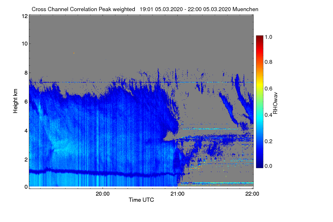This screenshot has height=222, width=333.
Task: Click the '21:00' time axis label
Action: (178, 194)
